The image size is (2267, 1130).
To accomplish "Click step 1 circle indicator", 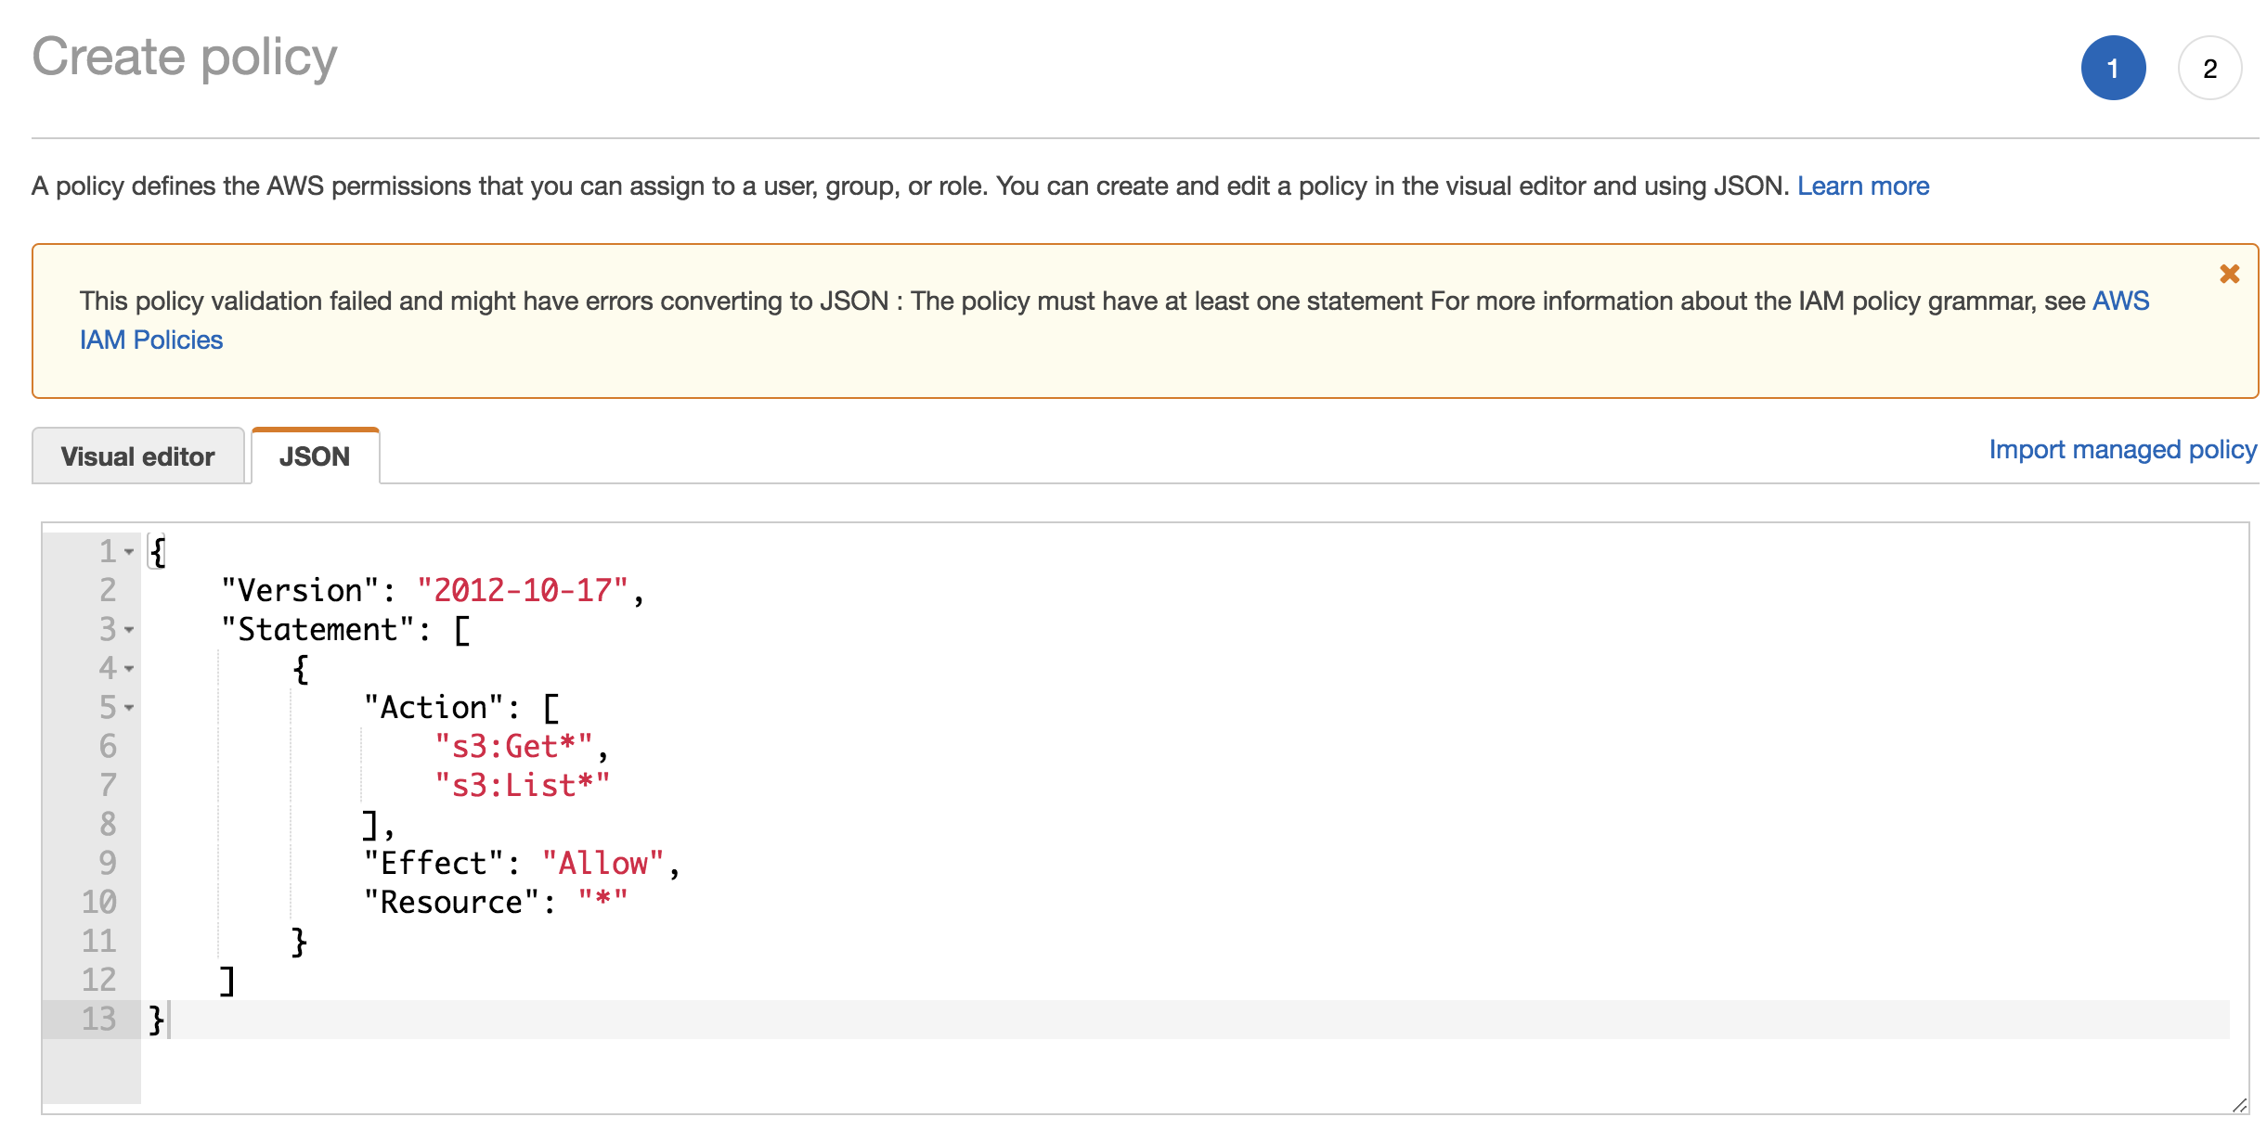I will point(2113,69).
